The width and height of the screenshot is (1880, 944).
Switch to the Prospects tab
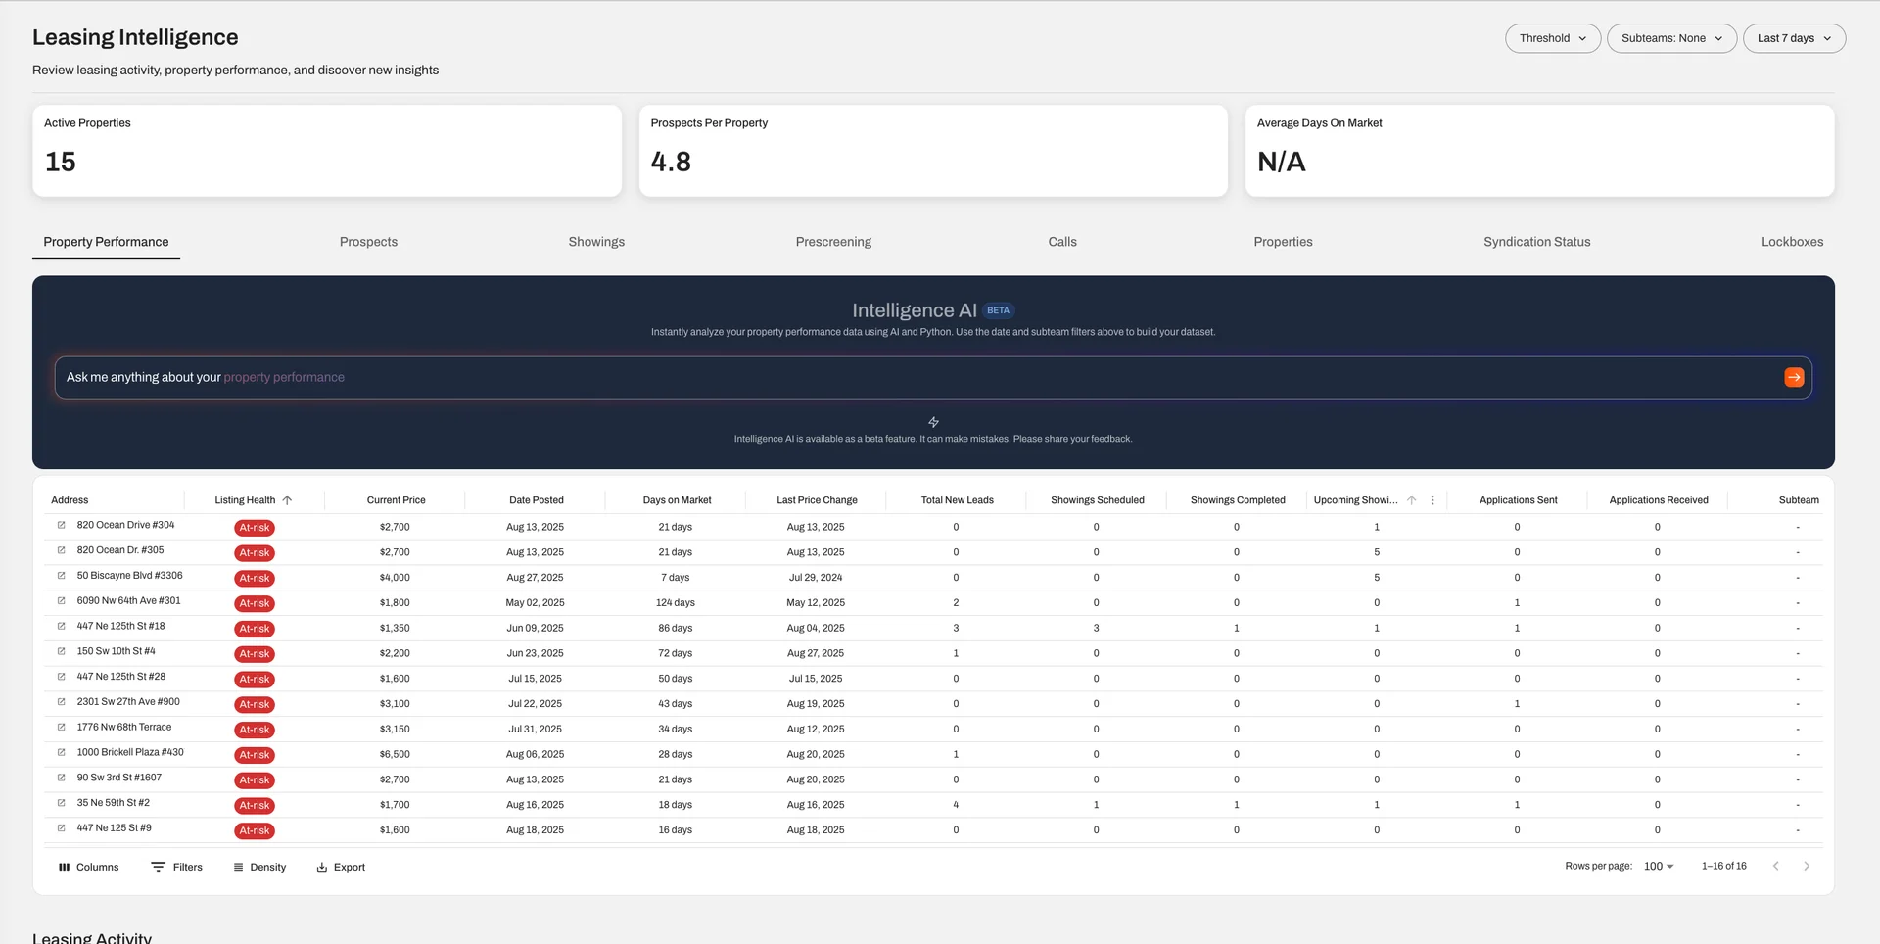coord(368,242)
